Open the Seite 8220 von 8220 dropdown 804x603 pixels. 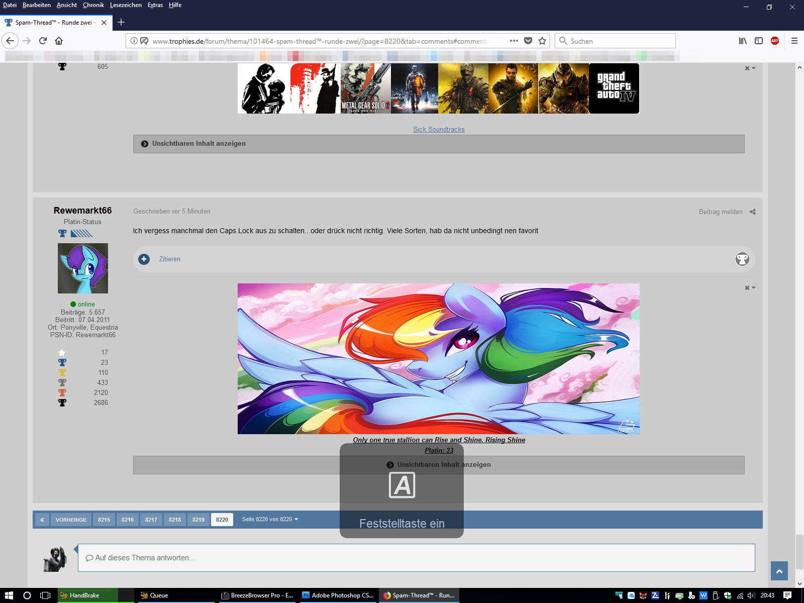click(270, 519)
